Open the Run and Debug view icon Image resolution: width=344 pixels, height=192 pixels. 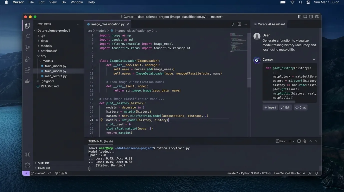click(x=28, y=59)
